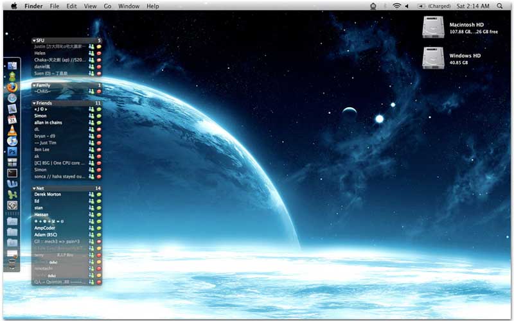Open the Trash in the dock

click(x=12, y=264)
